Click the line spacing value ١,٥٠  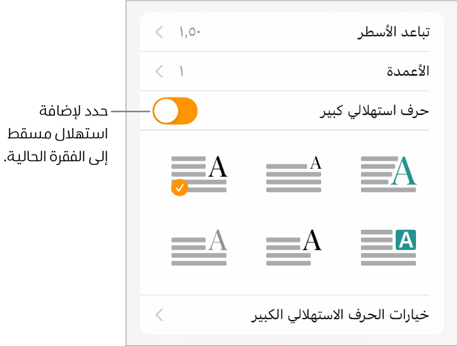coord(189,32)
